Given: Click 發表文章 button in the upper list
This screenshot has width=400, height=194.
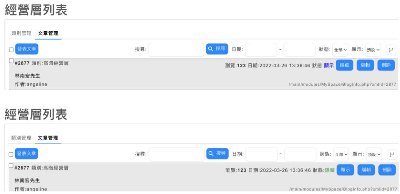Looking at the screenshot, I should (x=27, y=49).
